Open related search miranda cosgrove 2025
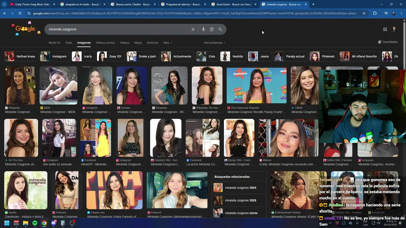This screenshot has width=406, height=228. (x=239, y=200)
